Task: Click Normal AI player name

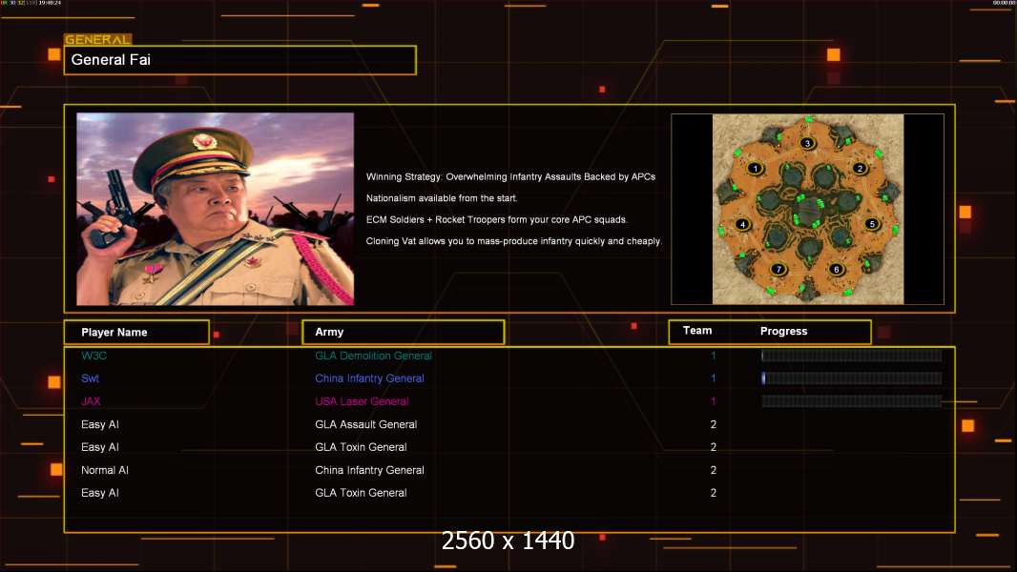Action: [x=105, y=470]
